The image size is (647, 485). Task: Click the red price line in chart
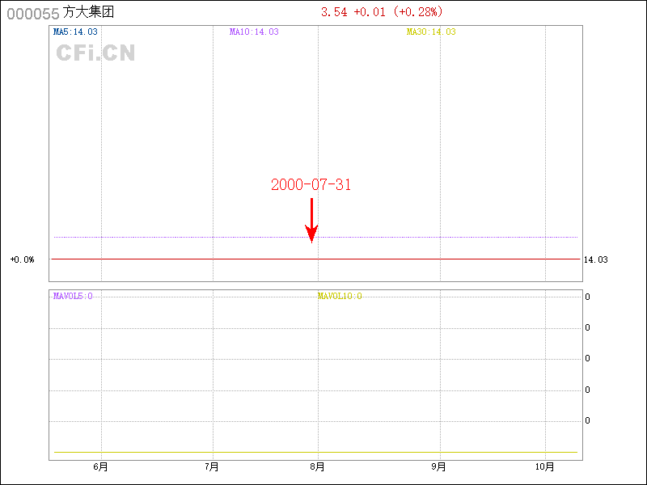click(x=315, y=259)
